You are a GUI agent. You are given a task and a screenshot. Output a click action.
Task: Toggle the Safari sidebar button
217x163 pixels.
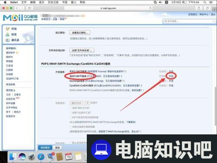(x=30, y=8)
